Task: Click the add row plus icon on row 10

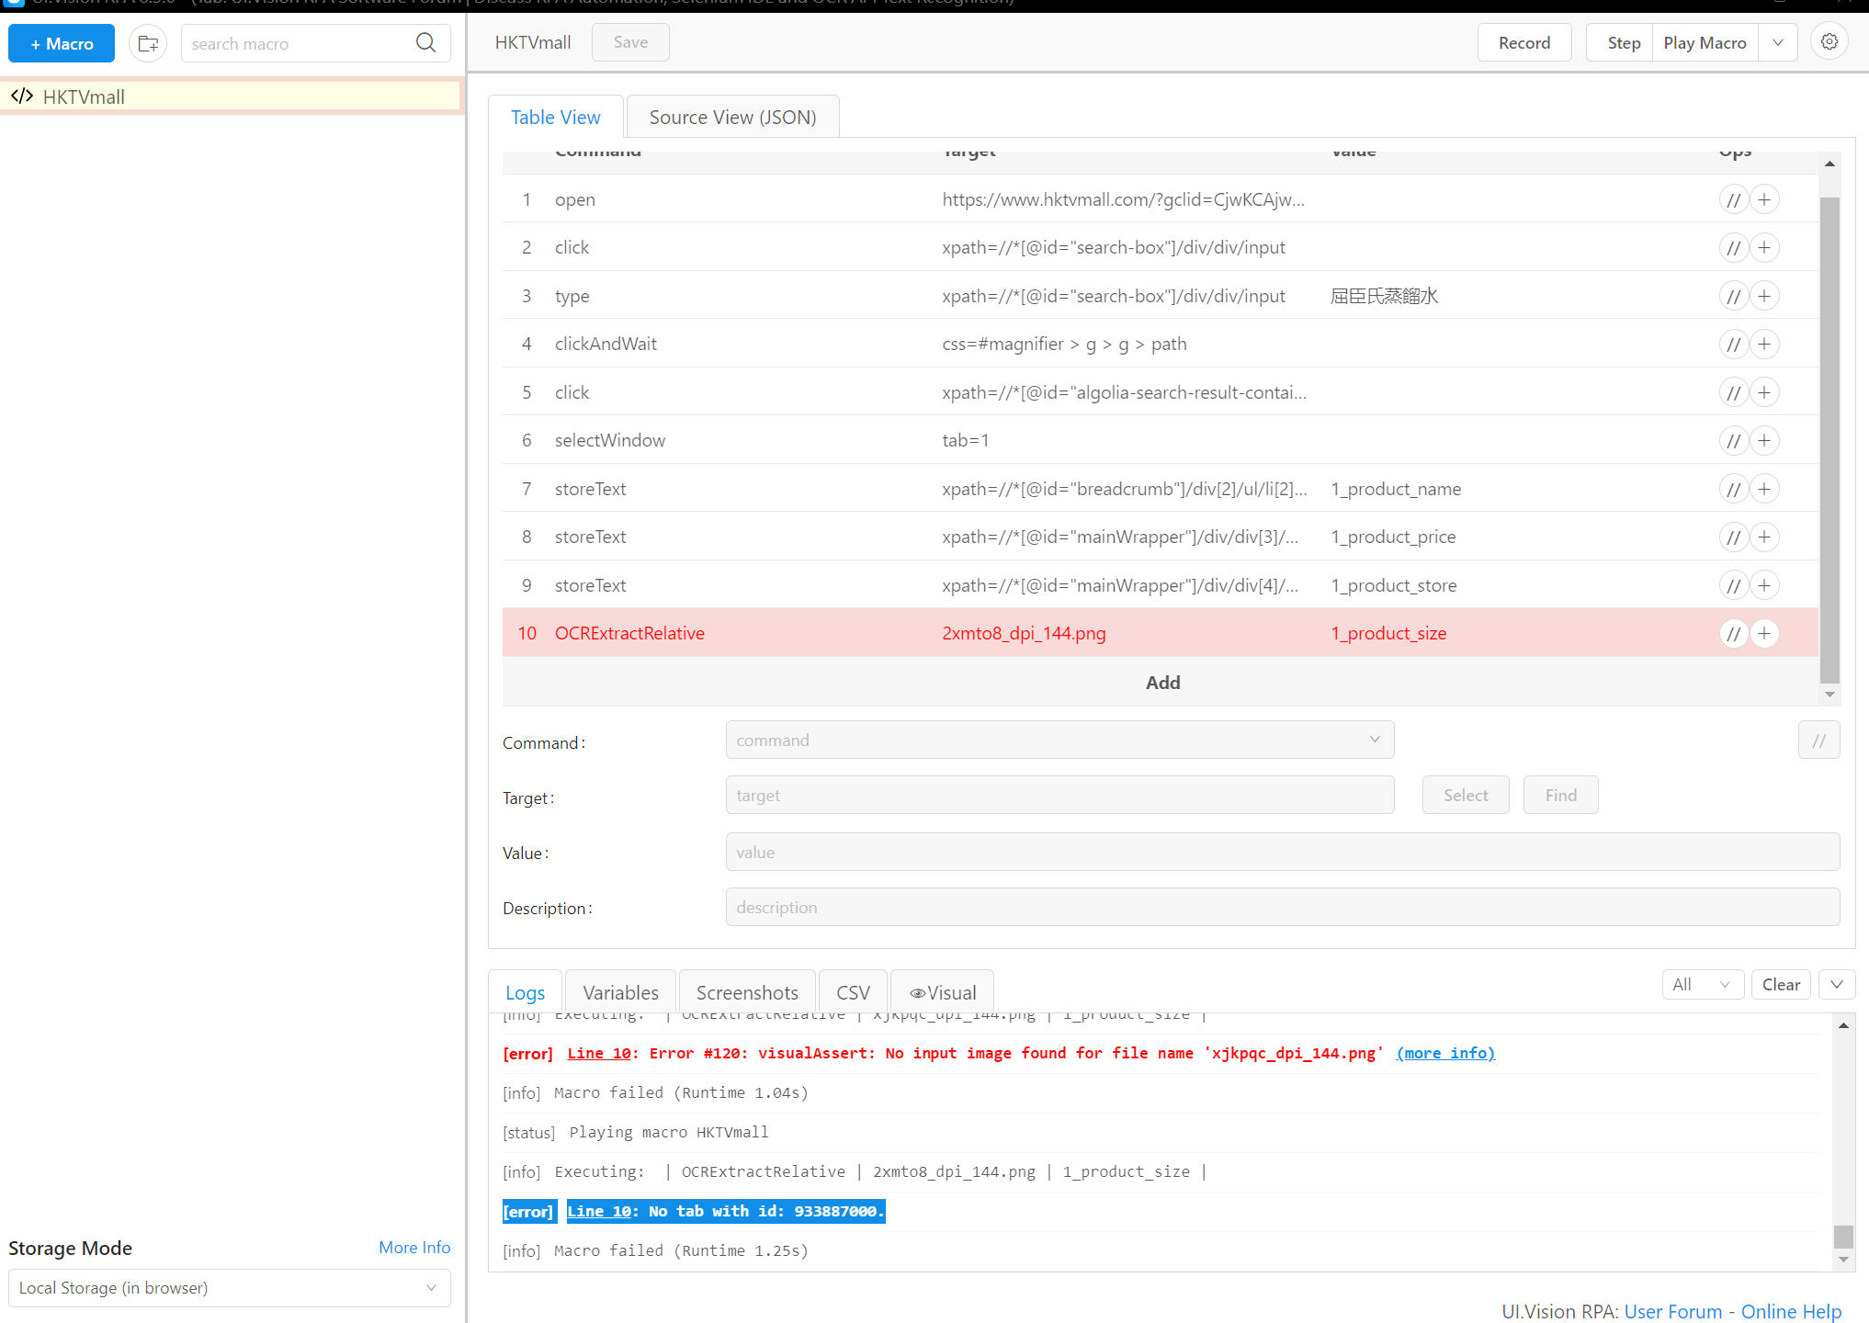Action: (x=1764, y=633)
